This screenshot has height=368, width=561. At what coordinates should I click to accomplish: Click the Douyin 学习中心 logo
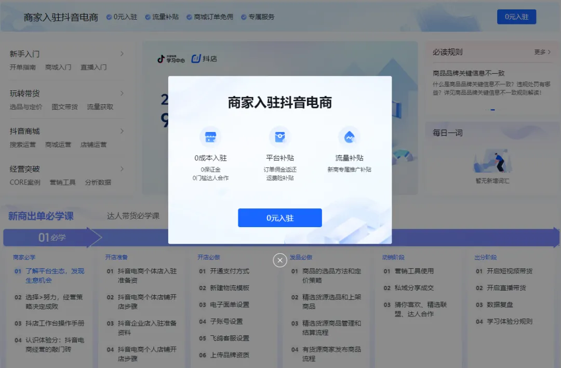point(171,59)
